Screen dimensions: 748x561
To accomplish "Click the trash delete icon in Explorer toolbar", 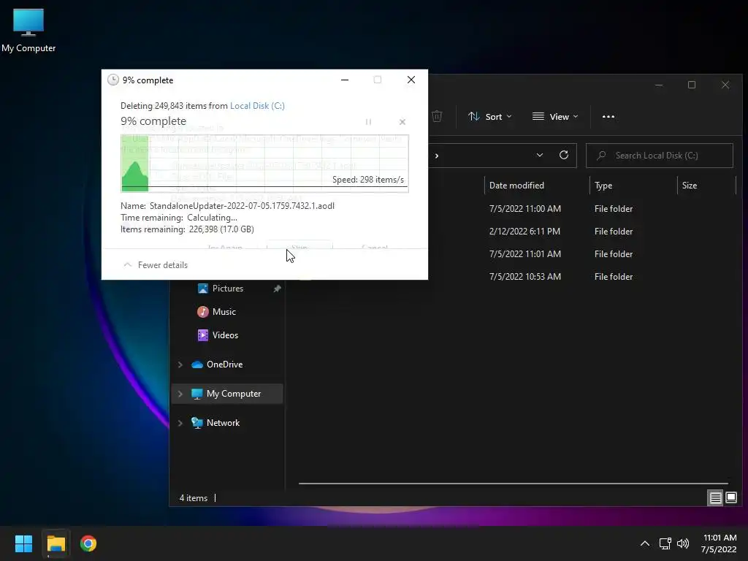I will tap(437, 116).
